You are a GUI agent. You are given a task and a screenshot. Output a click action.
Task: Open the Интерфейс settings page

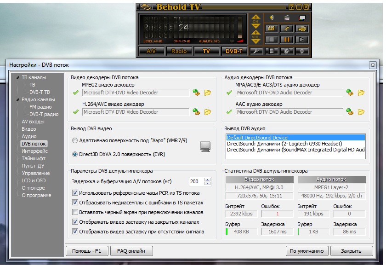(34, 151)
